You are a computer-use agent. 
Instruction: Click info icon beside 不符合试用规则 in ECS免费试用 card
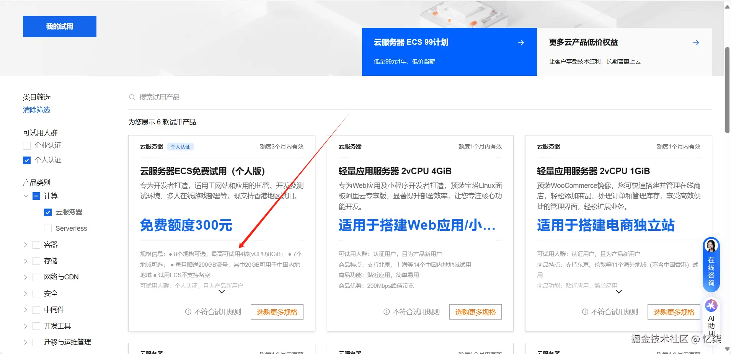tap(188, 312)
